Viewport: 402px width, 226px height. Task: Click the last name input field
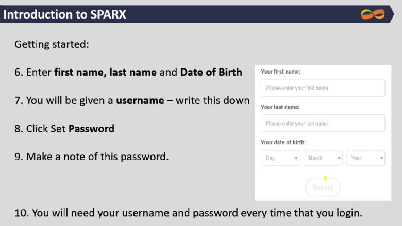coord(323,124)
